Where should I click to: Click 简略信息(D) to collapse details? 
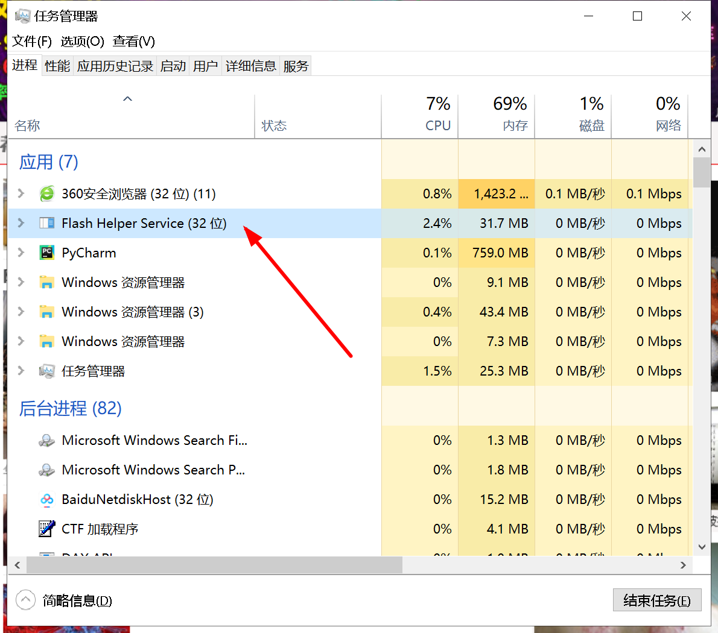(x=77, y=600)
